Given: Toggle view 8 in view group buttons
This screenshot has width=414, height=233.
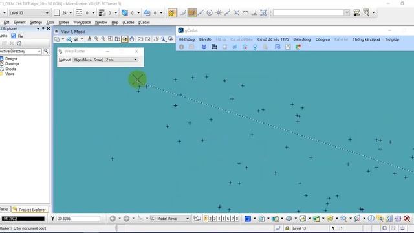Looking at the screenshot, I should tap(237, 219).
